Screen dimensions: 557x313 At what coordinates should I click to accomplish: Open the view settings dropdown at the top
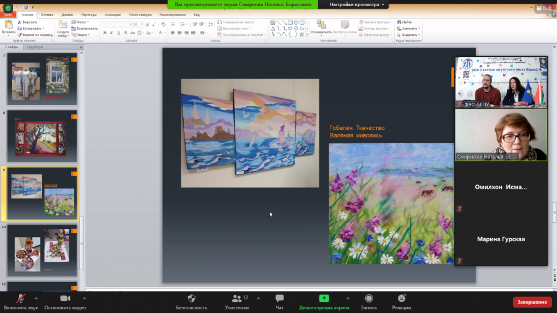pyautogui.click(x=356, y=4)
